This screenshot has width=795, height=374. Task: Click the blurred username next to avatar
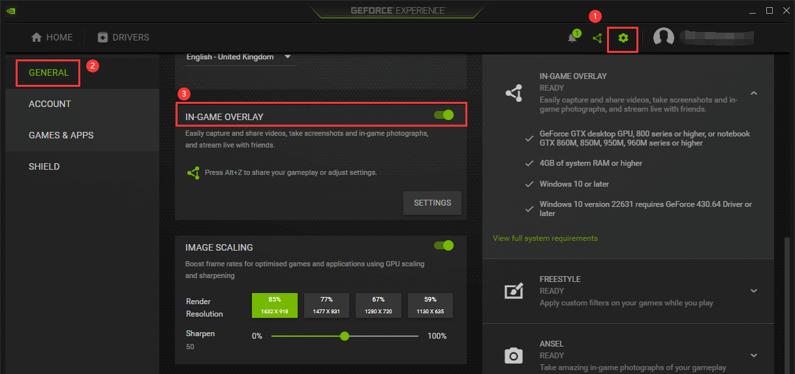[717, 37]
